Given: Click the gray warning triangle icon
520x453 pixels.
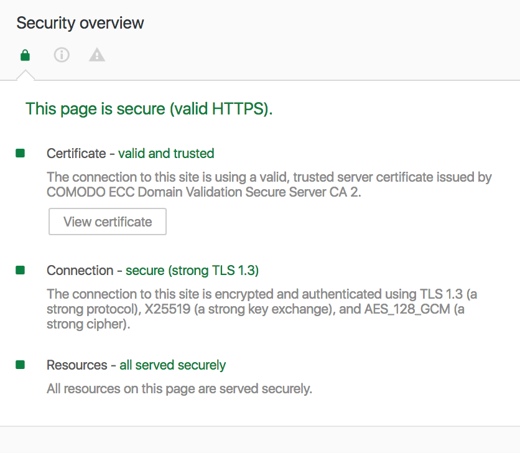Looking at the screenshot, I should 96,55.
